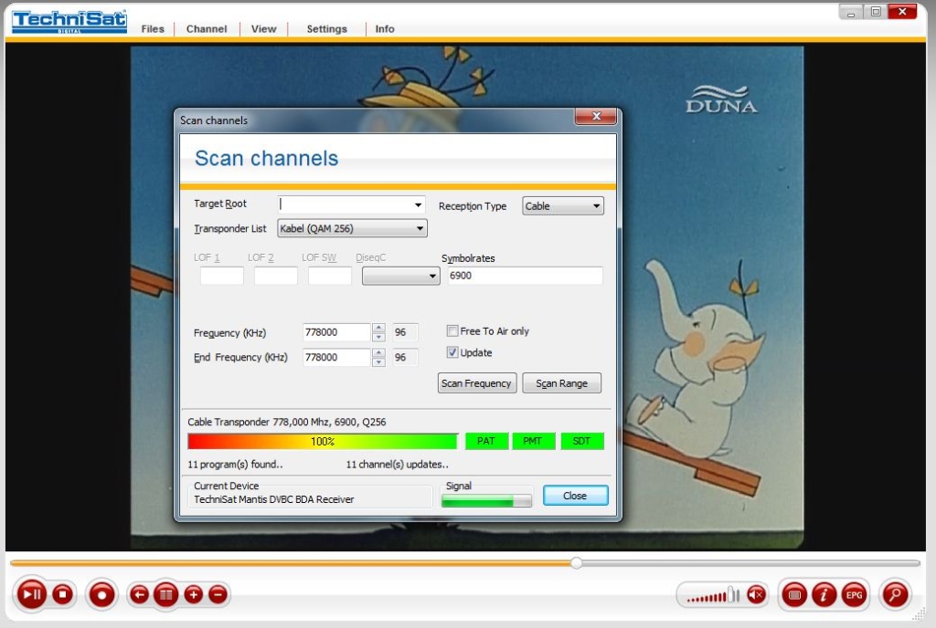Click the magnifier search icon
The width and height of the screenshot is (936, 628).
pos(896,594)
